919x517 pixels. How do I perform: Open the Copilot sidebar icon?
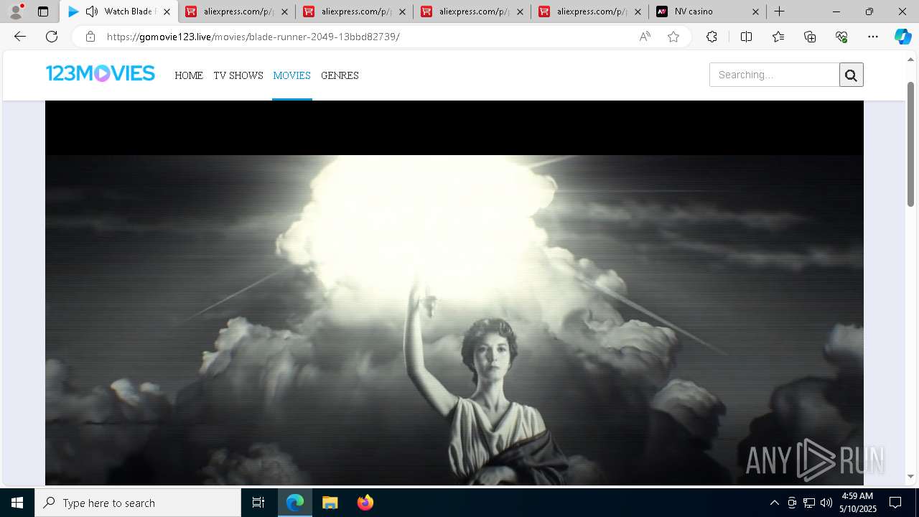(902, 37)
